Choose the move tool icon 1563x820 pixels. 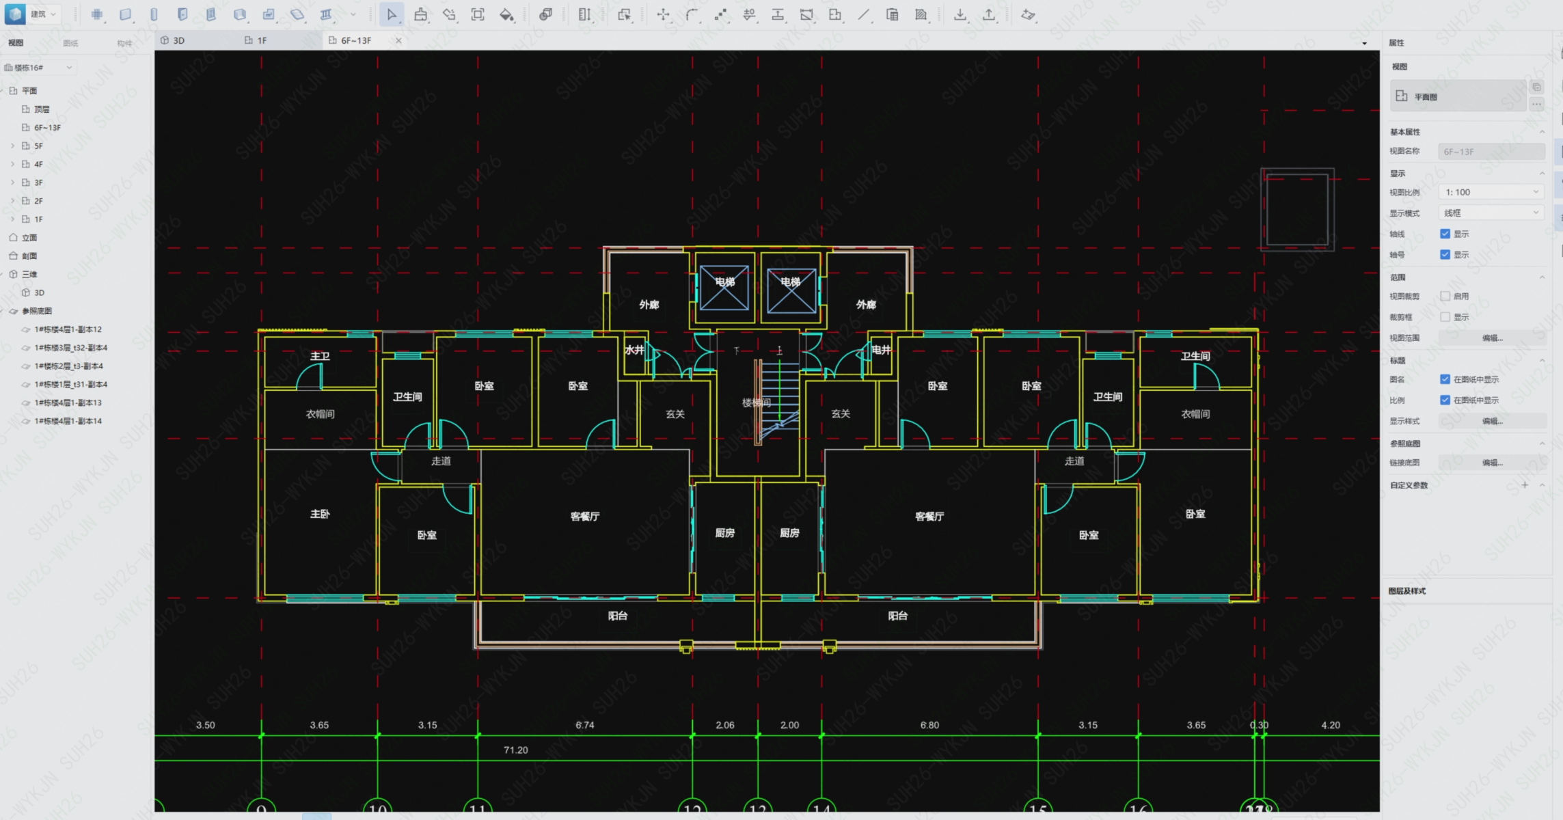[x=663, y=14]
